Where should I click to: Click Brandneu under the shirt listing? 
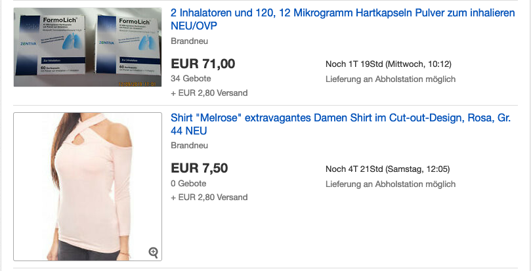pyautogui.click(x=189, y=146)
